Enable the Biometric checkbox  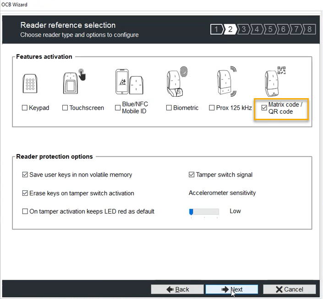tap(169, 108)
